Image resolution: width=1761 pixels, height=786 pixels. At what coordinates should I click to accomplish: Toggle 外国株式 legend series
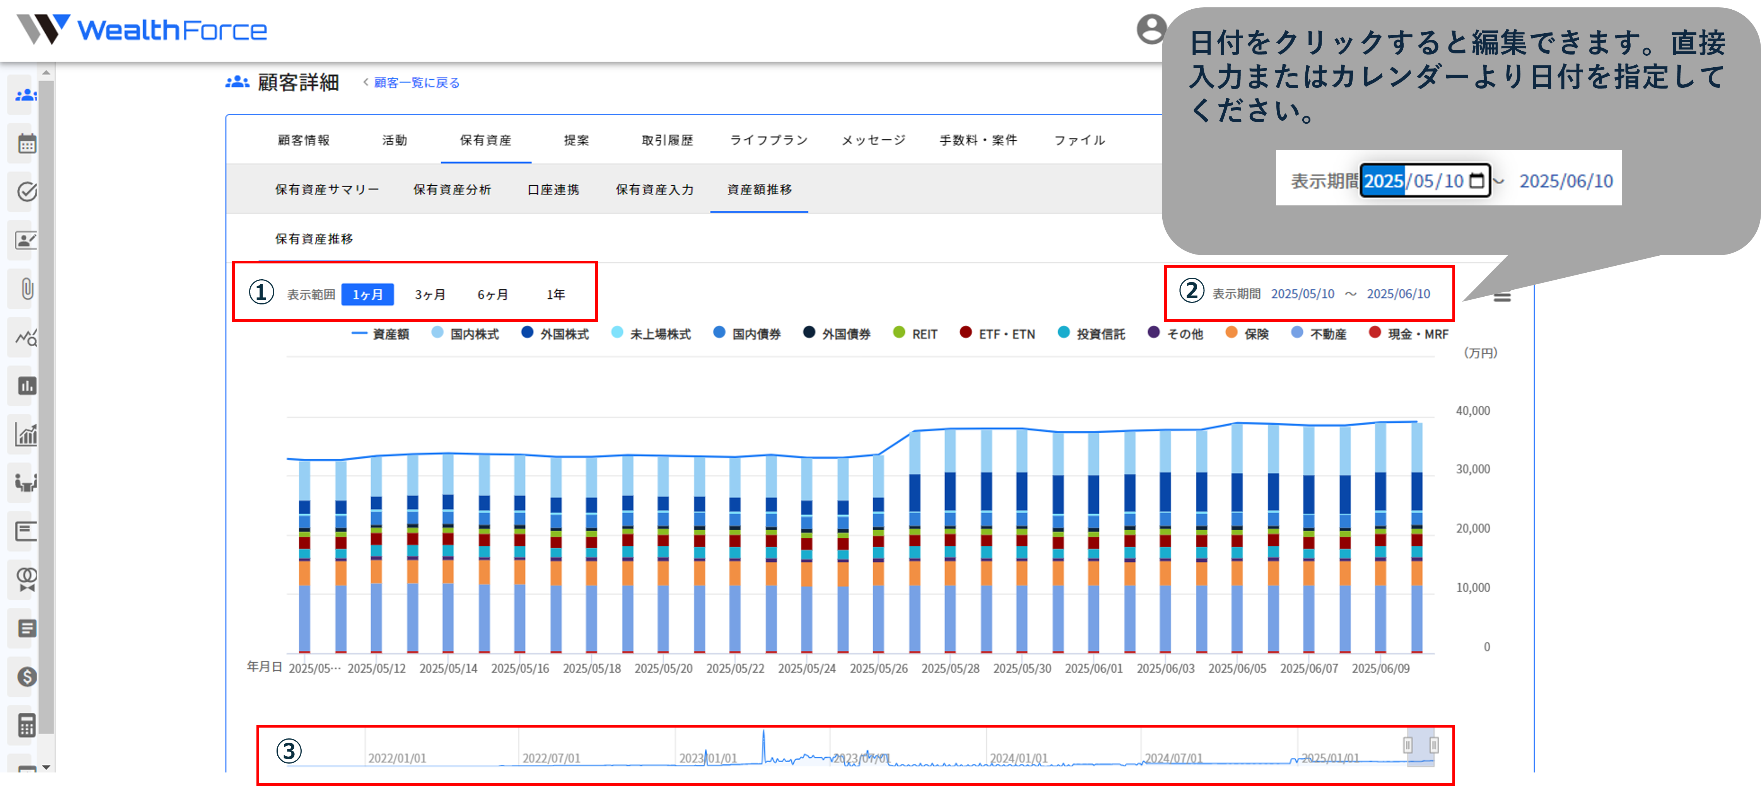pos(555,333)
